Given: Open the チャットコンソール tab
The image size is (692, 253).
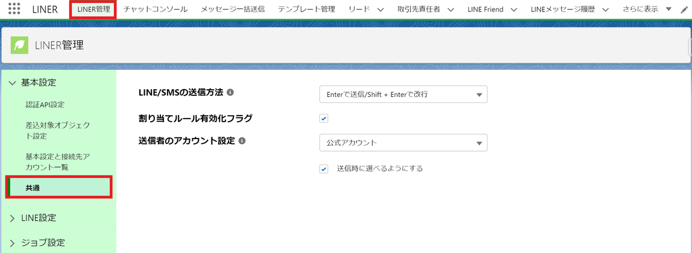Looking at the screenshot, I should 156,9.
